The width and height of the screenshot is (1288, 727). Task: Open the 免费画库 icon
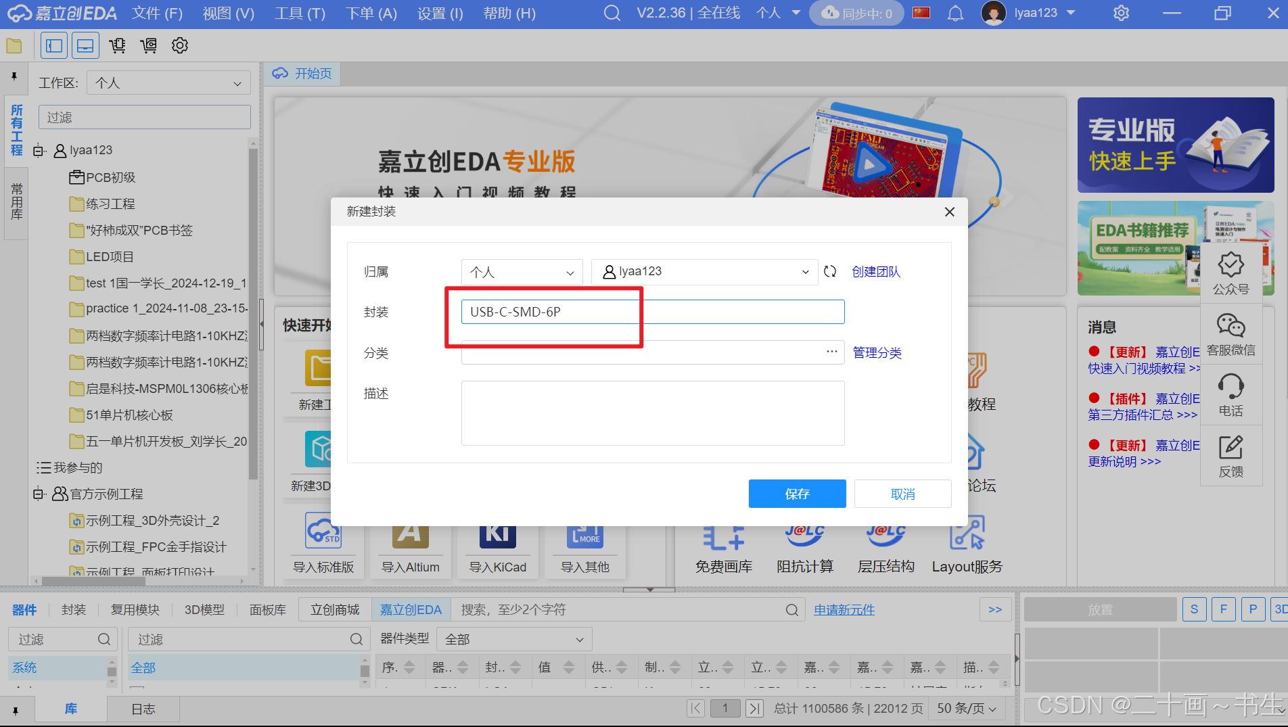tap(724, 538)
